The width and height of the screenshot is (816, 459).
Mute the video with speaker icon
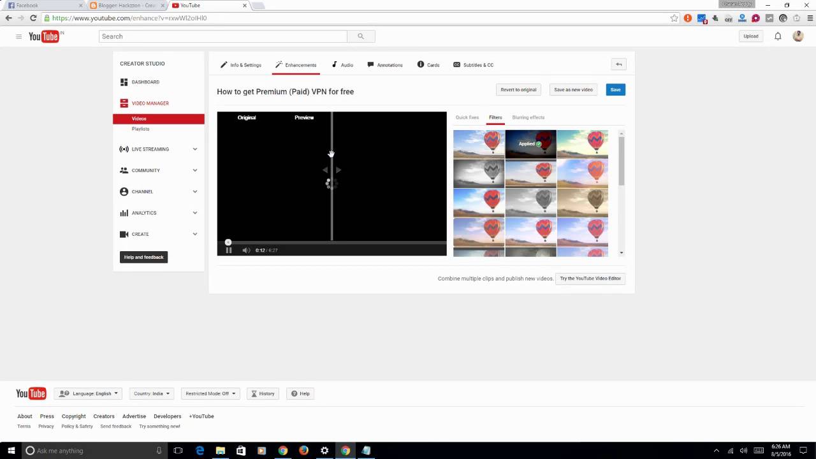click(246, 250)
